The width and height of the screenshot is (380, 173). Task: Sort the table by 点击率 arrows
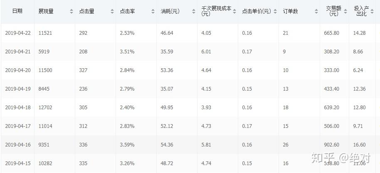(x=153, y=12)
